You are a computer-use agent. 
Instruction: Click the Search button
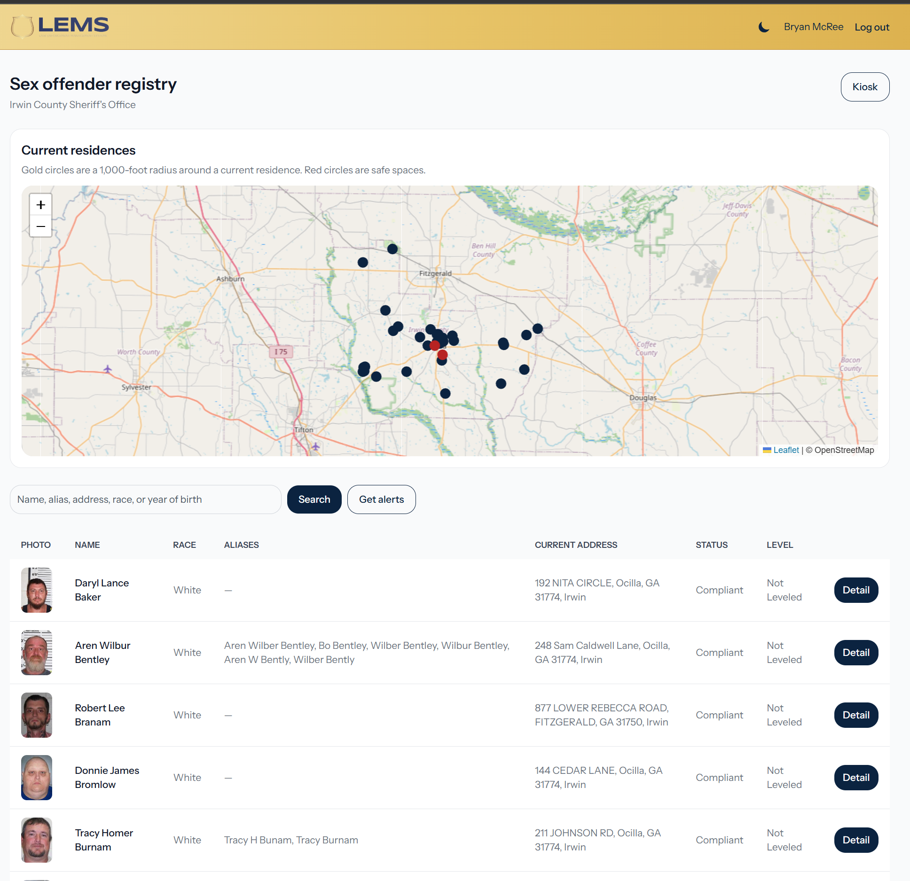pos(314,499)
